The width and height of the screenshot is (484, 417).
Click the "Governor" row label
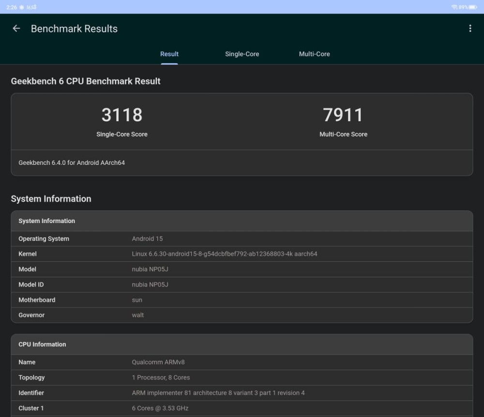31,315
